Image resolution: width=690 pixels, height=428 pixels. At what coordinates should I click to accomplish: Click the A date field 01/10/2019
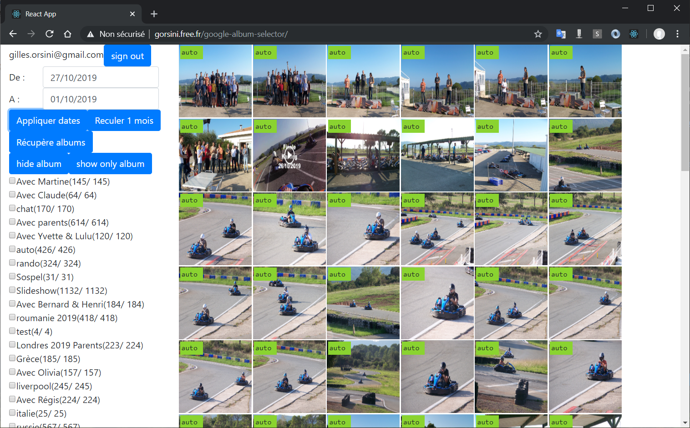(101, 99)
